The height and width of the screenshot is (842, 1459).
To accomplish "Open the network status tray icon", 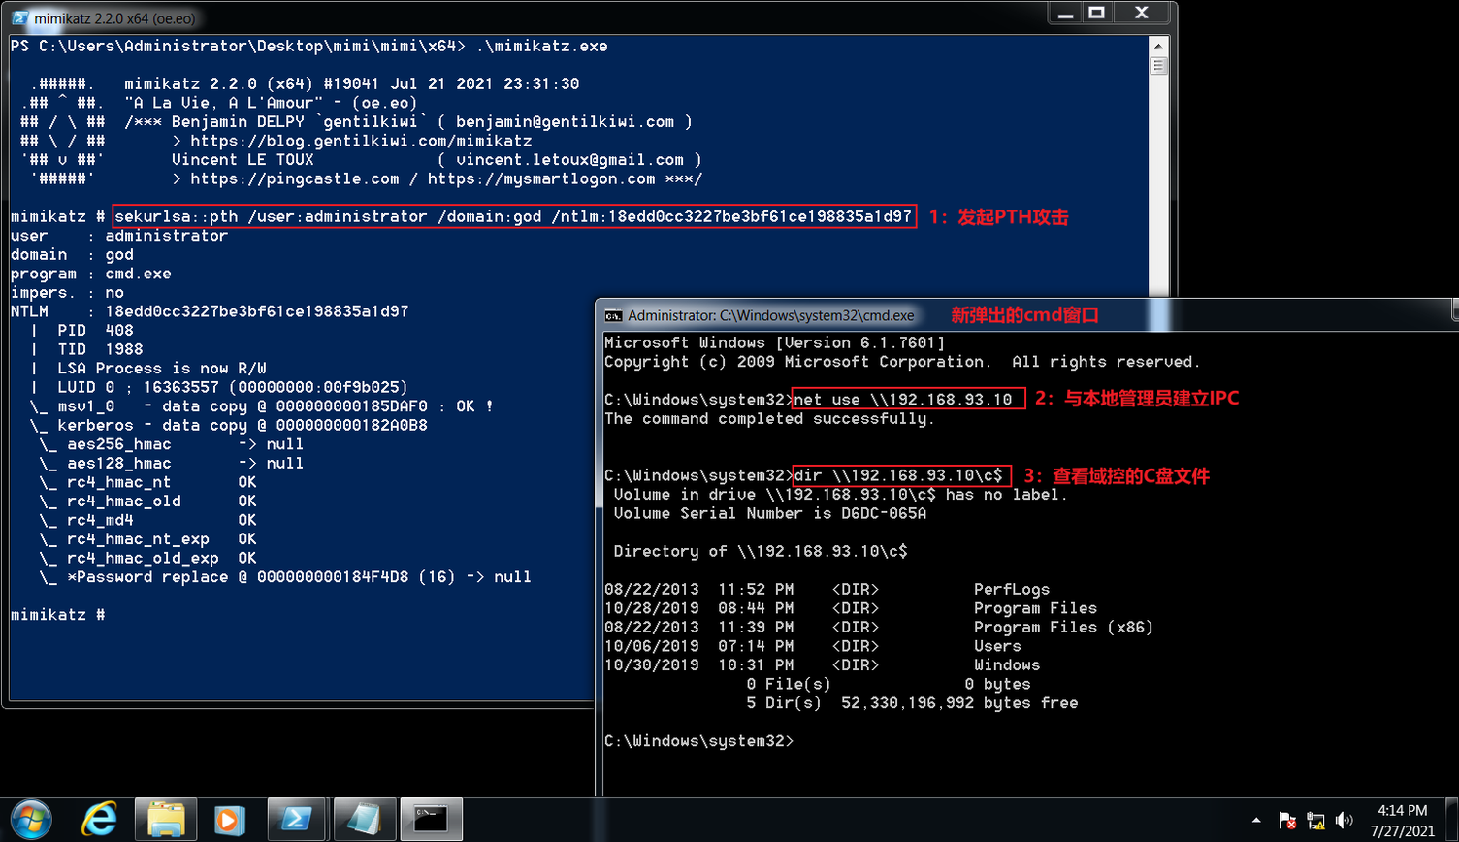I will [x=1316, y=821].
